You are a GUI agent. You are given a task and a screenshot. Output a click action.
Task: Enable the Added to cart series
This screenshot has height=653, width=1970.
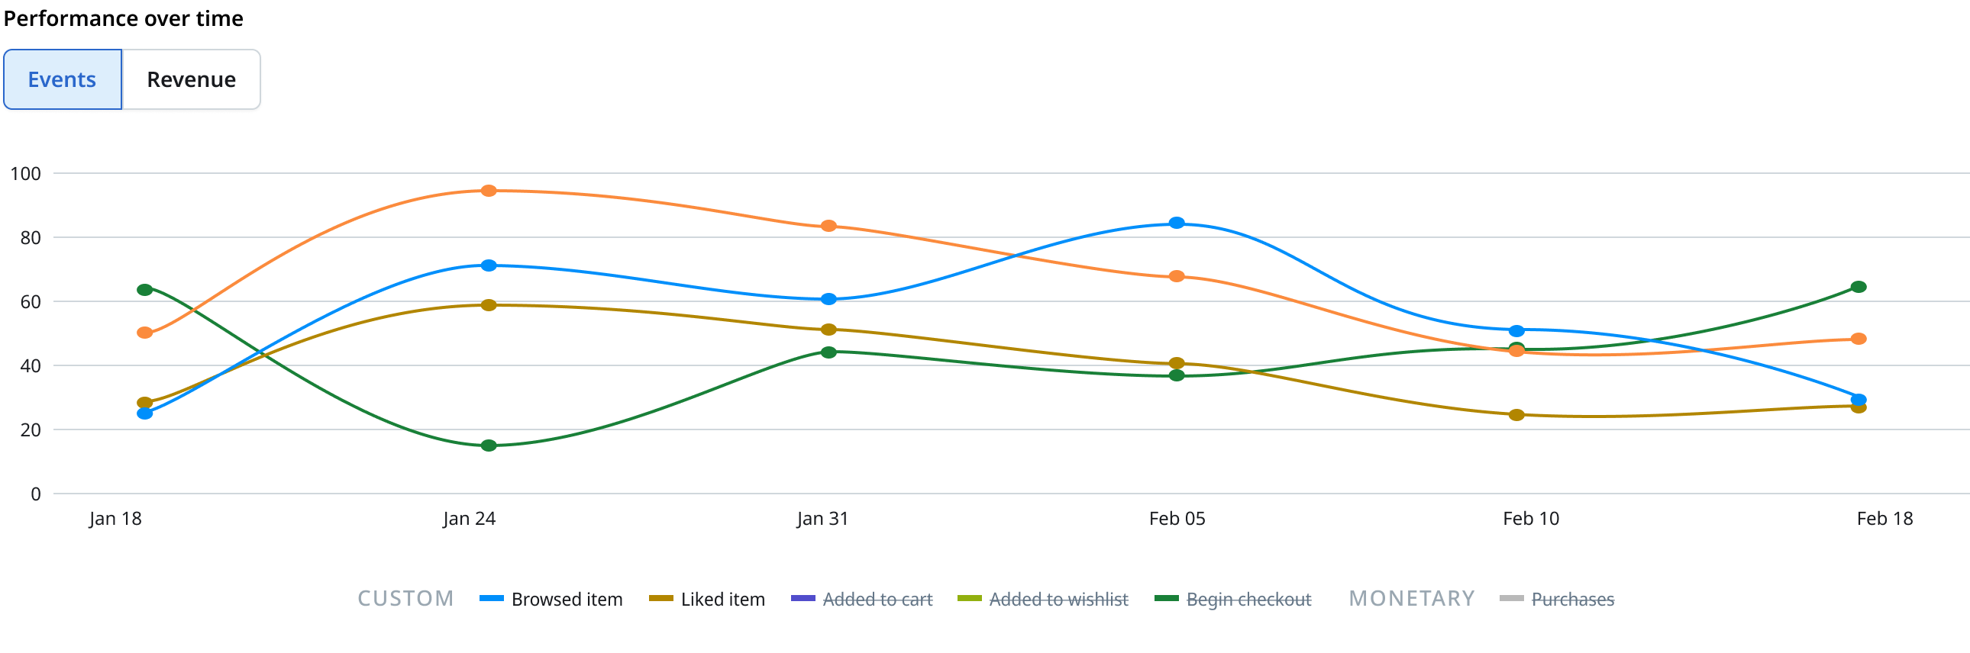pyautogui.click(x=862, y=600)
